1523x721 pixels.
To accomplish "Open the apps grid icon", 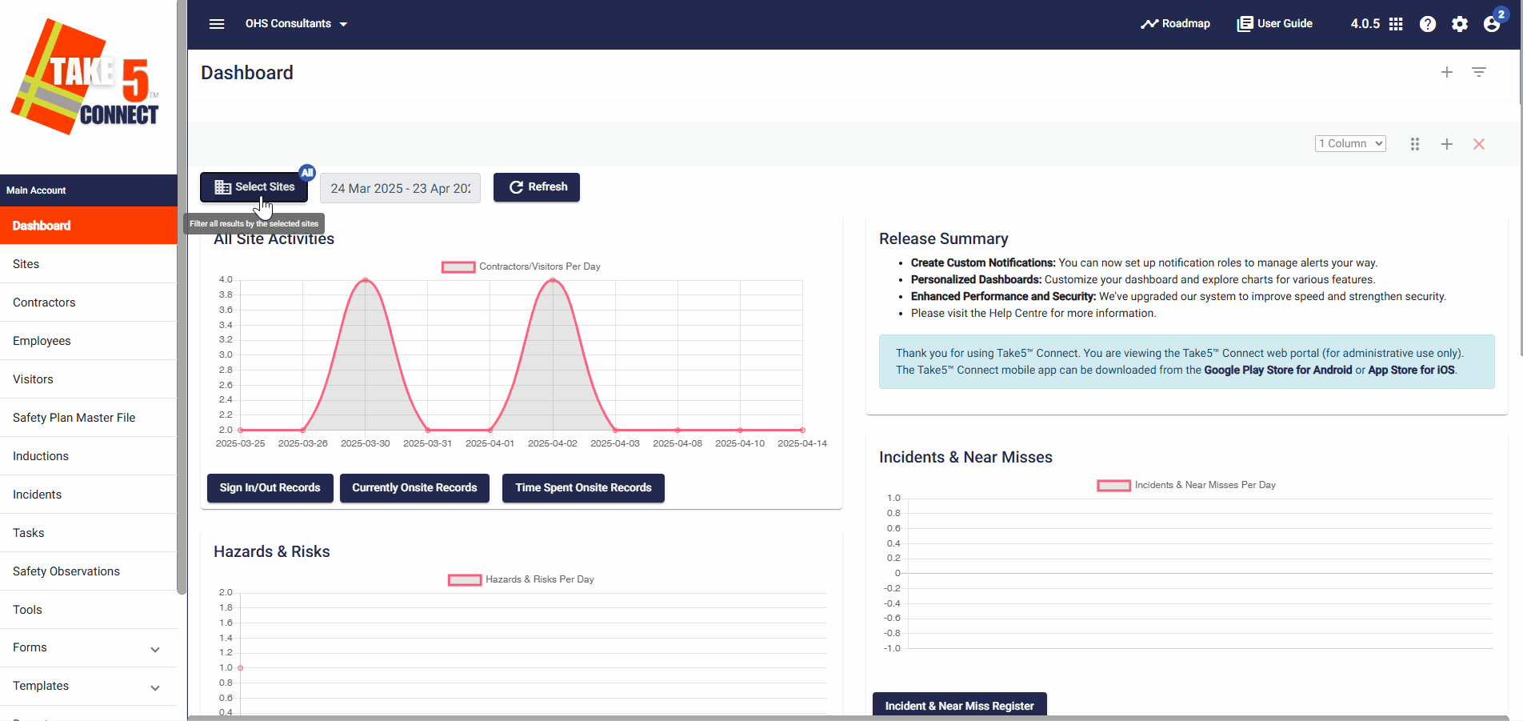I will pos(1396,24).
